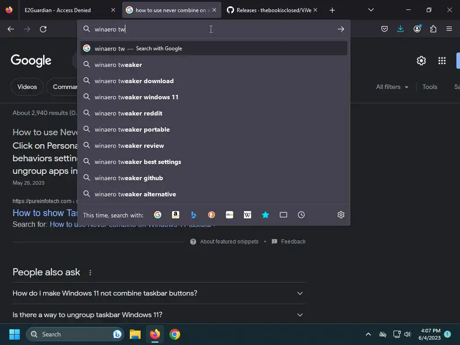Search this time with DuckDuckGo
This screenshot has height=345, width=460.
coord(212,215)
